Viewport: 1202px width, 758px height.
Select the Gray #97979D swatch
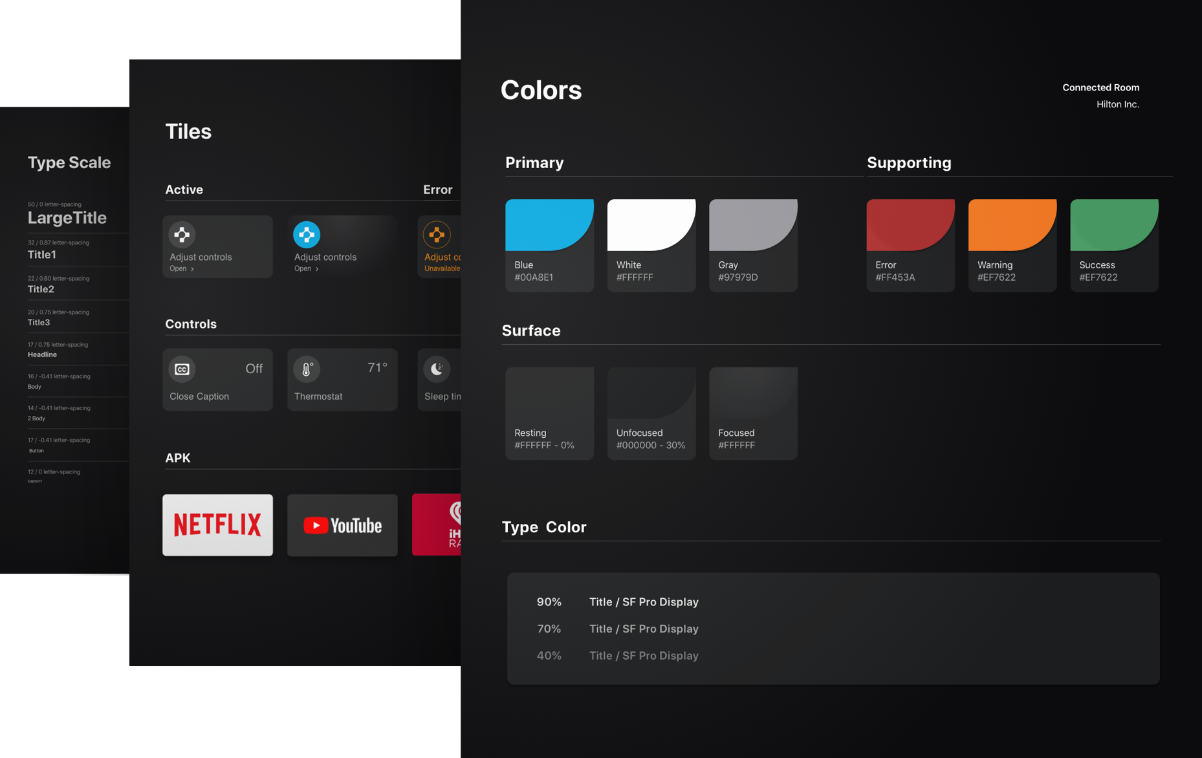[x=753, y=245]
